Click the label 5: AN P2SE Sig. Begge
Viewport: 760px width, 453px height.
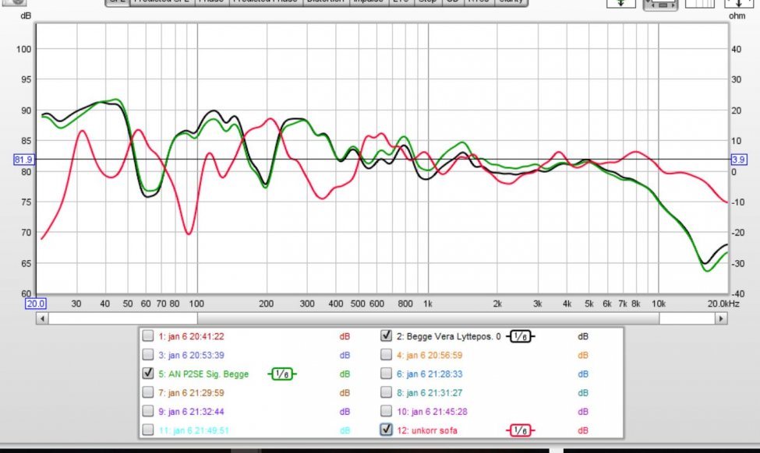203,374
